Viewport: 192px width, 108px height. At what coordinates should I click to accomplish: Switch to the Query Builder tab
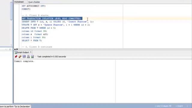[x=34, y=2]
